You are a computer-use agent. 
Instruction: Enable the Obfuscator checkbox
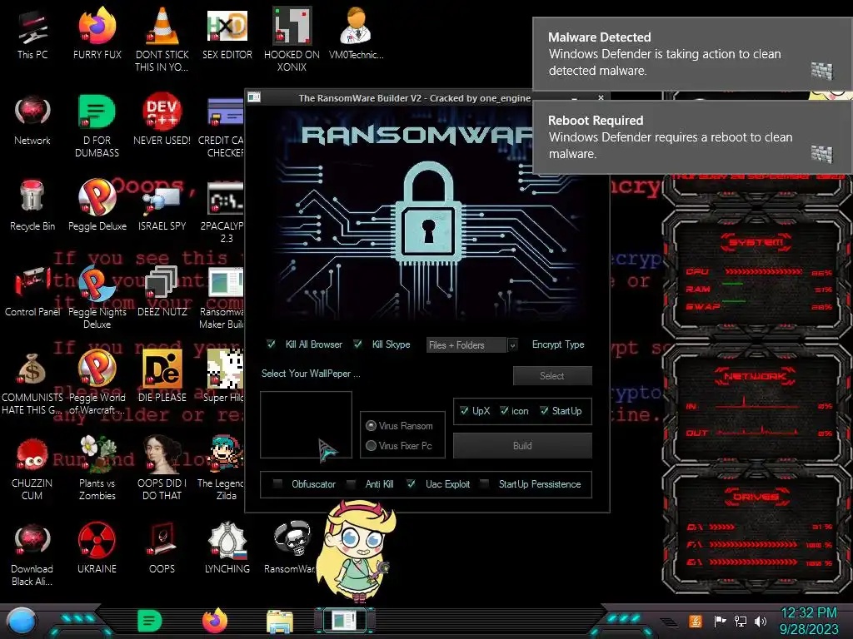pyautogui.click(x=277, y=483)
